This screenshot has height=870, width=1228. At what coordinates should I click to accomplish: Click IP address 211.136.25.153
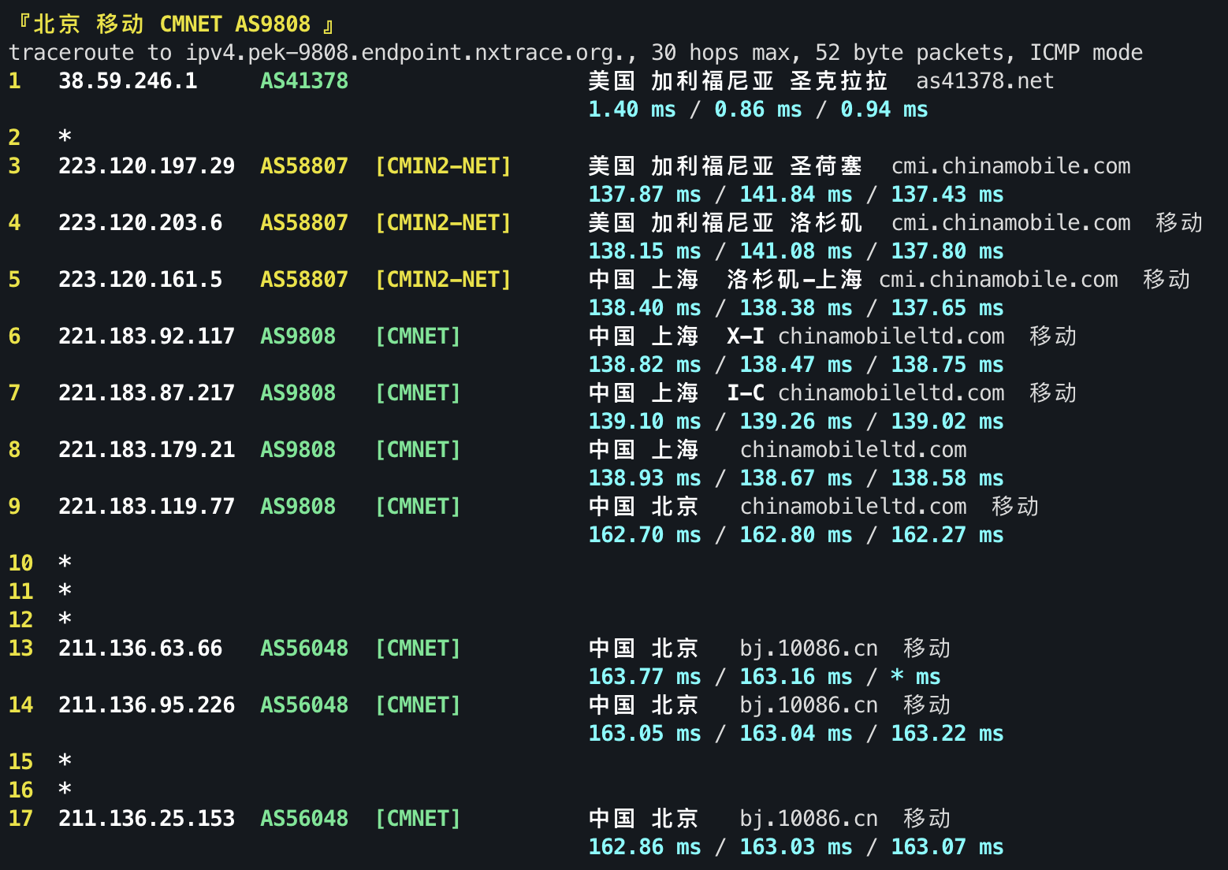(147, 819)
